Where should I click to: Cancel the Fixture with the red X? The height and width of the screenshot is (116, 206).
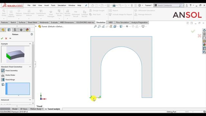tap(6, 38)
